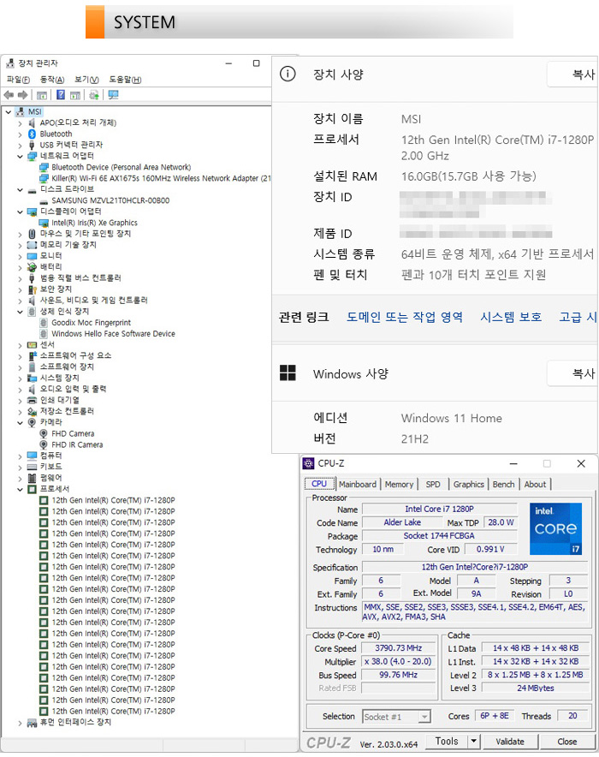
Task: Click the Intel Core i7 logo in CPU-Z
Action: [556, 528]
